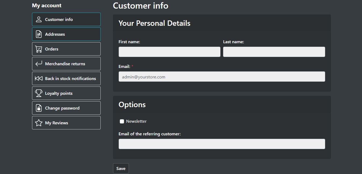Click the Back in stock rewind icon

tap(39, 78)
